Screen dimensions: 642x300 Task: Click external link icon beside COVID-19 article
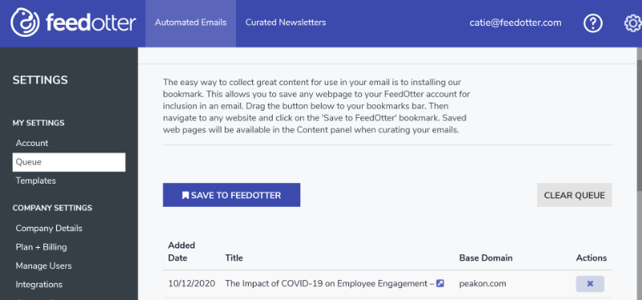coord(440,283)
